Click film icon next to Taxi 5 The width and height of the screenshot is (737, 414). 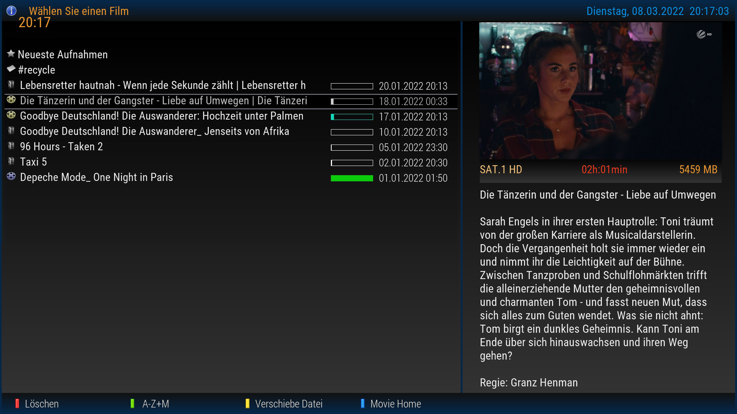tap(11, 161)
